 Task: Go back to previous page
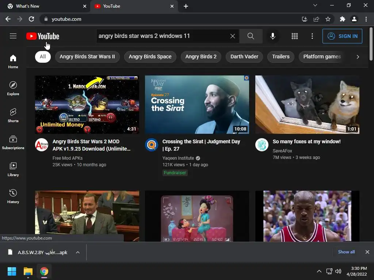tap(8, 19)
